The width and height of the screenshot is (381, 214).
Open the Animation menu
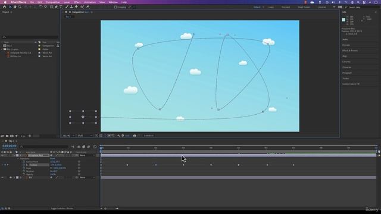90,2
